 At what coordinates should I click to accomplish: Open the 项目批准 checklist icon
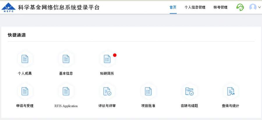tap(148, 91)
